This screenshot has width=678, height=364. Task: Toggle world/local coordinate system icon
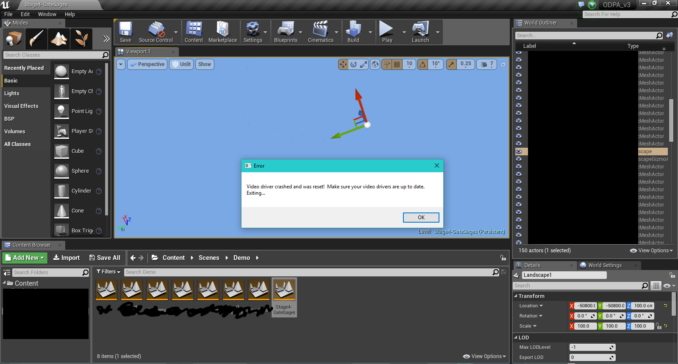coord(375,64)
